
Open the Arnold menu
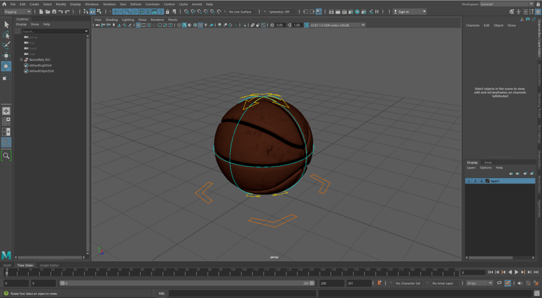(x=197, y=4)
